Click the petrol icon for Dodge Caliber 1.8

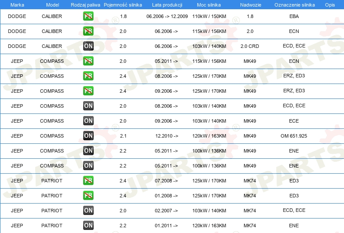click(x=88, y=16)
